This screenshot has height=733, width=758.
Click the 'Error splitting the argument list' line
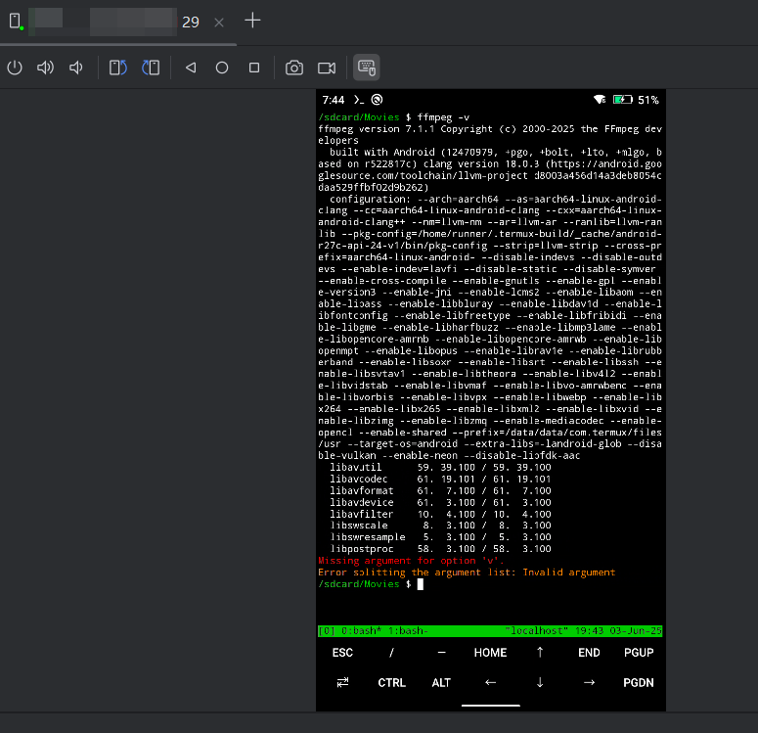point(467,573)
